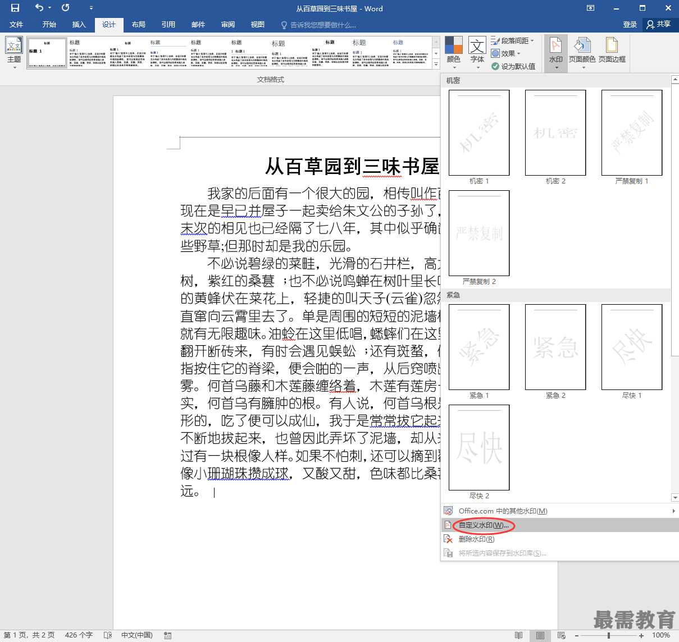Open Paragraph Spacing (段落间距) dropdown
The width and height of the screenshot is (679, 642).
tap(512, 40)
